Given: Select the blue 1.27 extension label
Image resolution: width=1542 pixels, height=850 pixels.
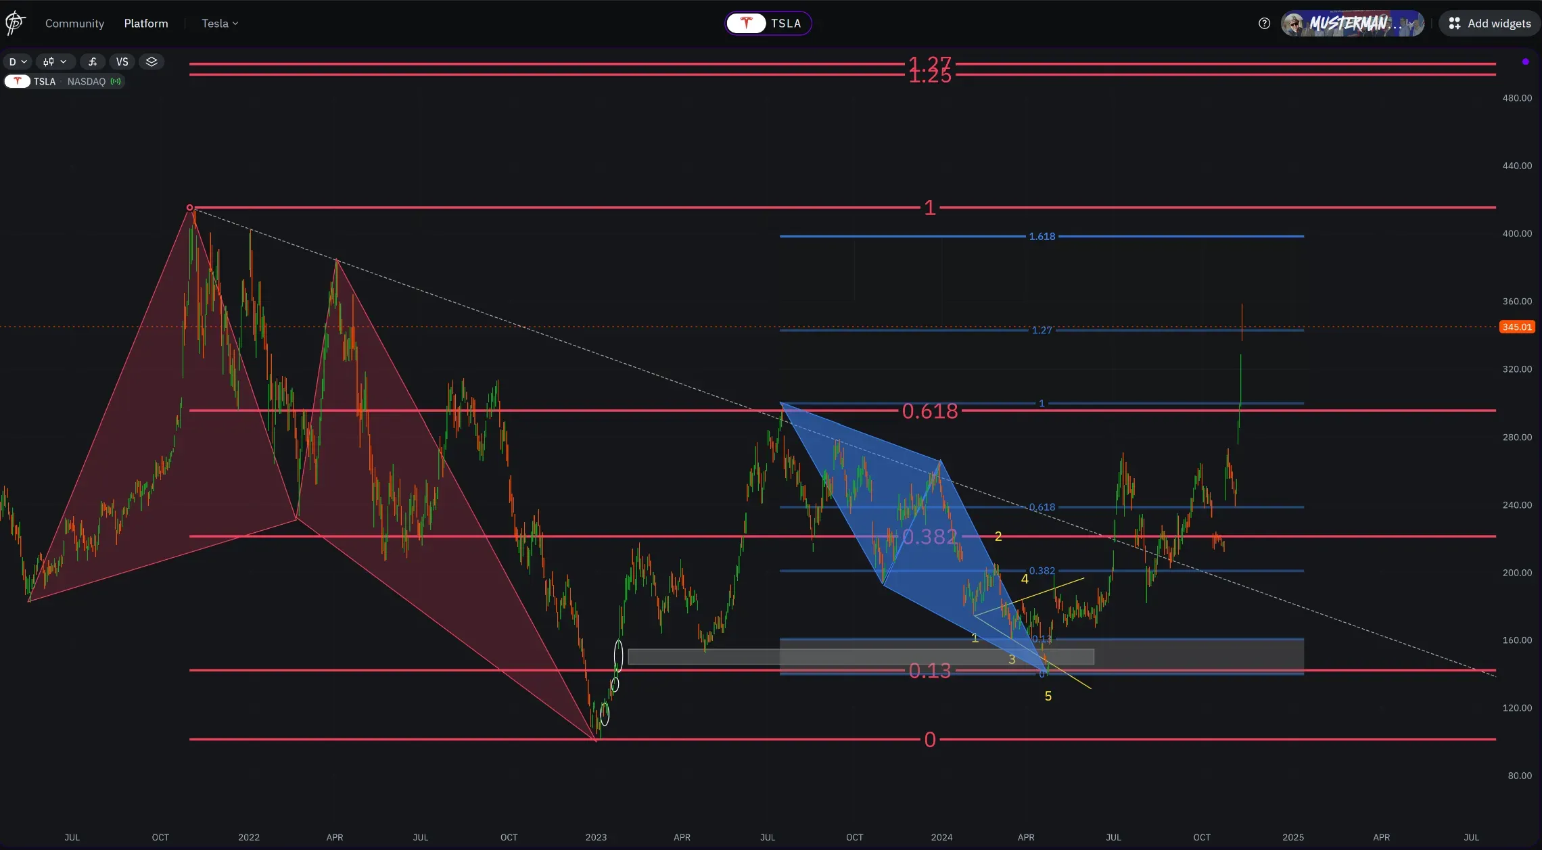Looking at the screenshot, I should coord(1042,330).
